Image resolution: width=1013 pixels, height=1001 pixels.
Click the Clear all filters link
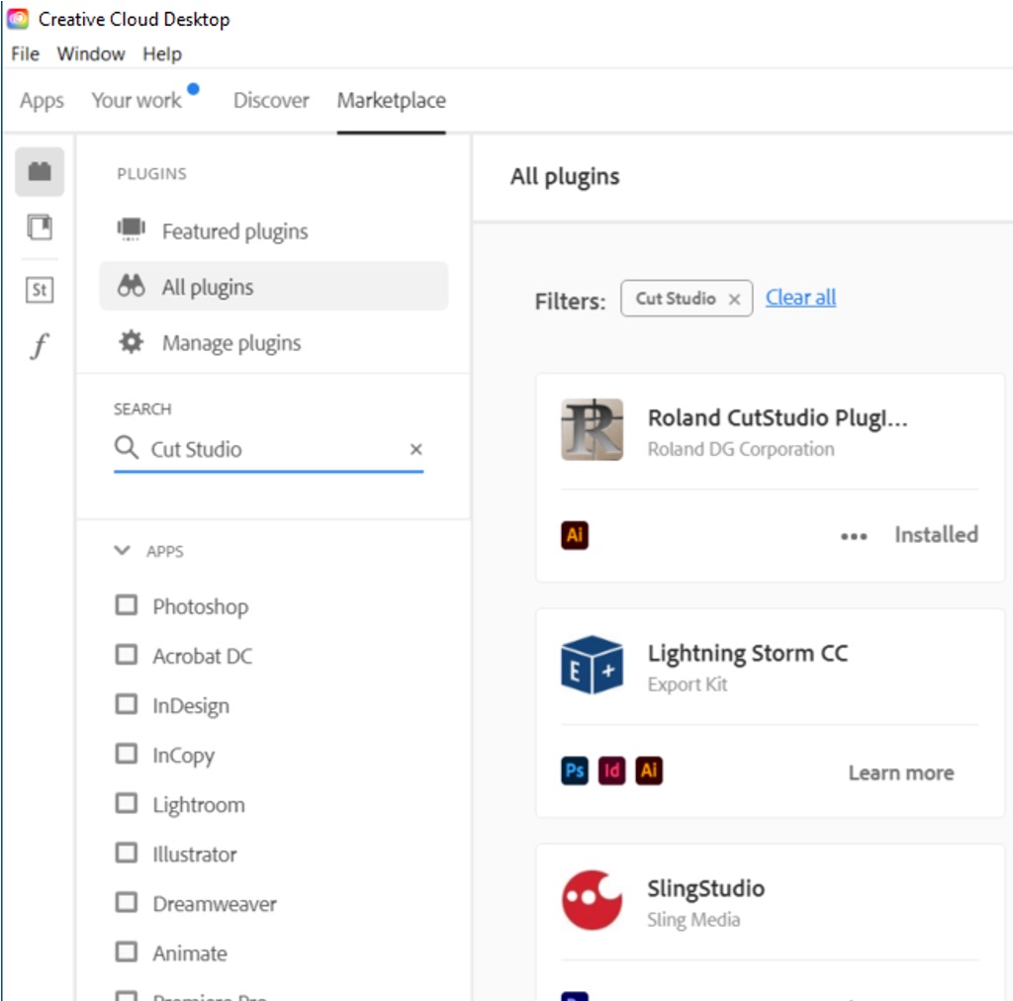point(800,298)
